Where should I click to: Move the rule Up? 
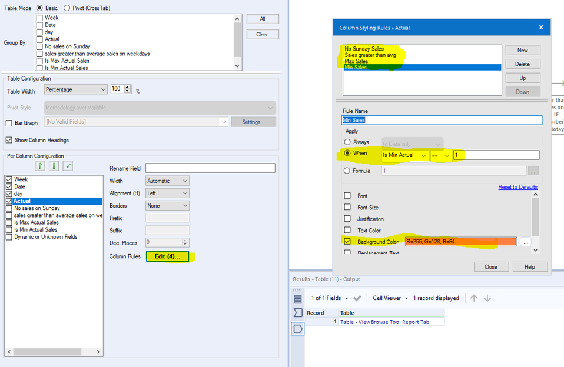(x=523, y=78)
